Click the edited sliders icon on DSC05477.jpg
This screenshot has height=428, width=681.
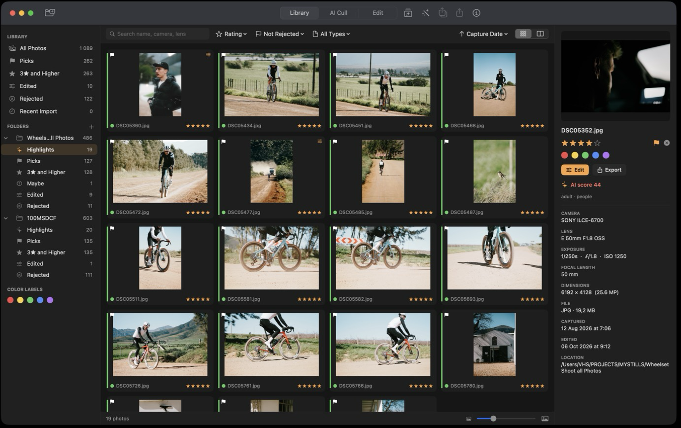coord(320,142)
